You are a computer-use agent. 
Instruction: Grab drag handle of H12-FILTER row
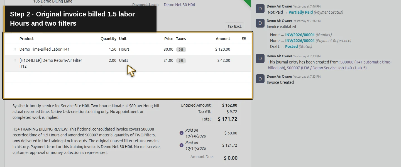(x=14, y=61)
